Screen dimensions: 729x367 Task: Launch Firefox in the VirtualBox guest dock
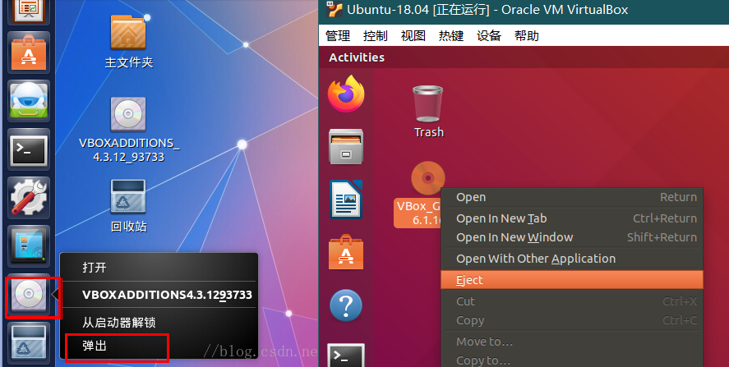point(345,94)
